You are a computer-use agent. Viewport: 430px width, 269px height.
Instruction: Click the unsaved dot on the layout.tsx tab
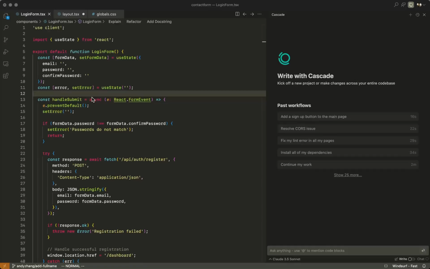click(83, 14)
